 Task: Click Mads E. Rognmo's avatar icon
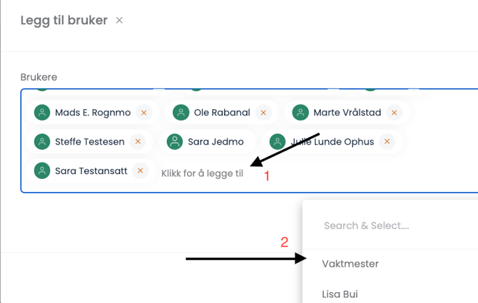point(42,113)
